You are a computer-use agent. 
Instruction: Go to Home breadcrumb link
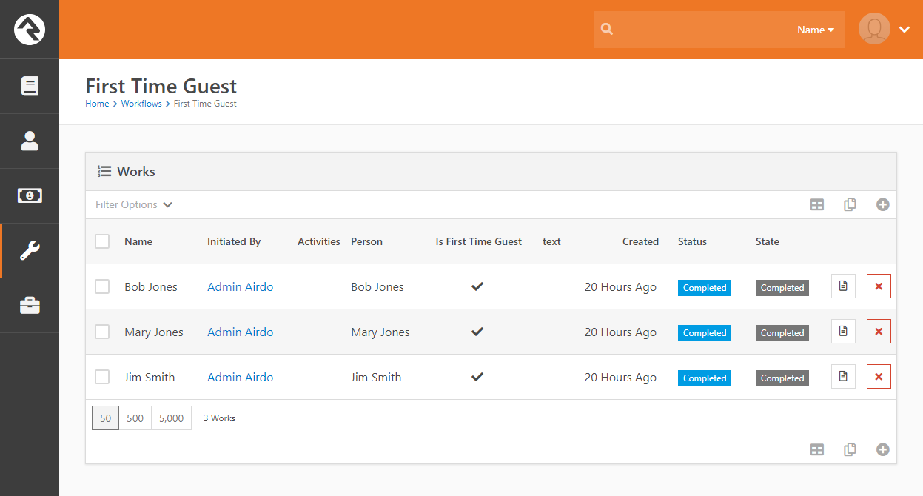[x=97, y=104]
